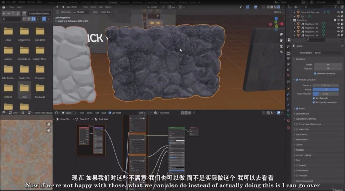Adjust the Trace Precision slider
This screenshot has height=191, width=345.
tap(326, 94)
